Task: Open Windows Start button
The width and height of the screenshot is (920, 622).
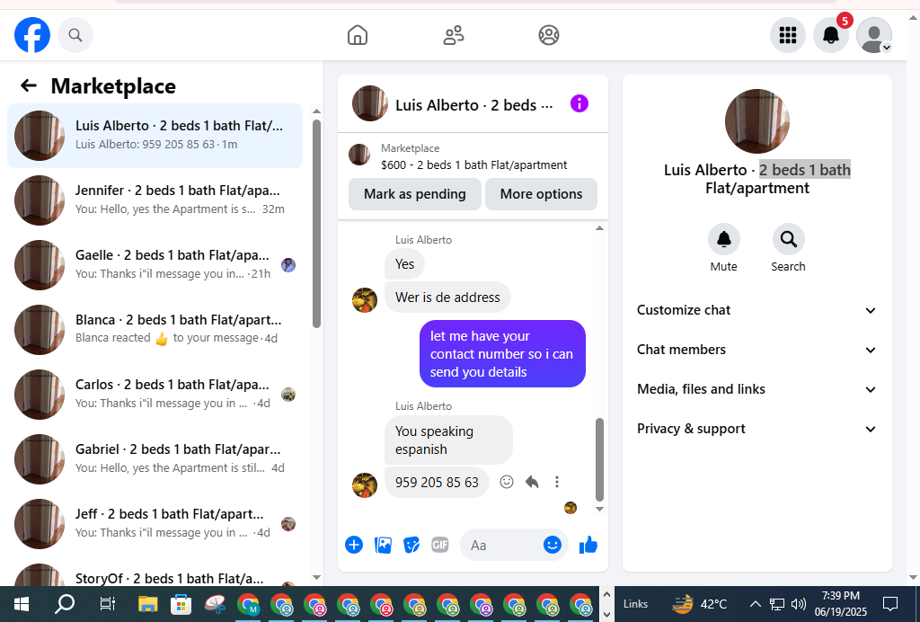Action: 22,604
